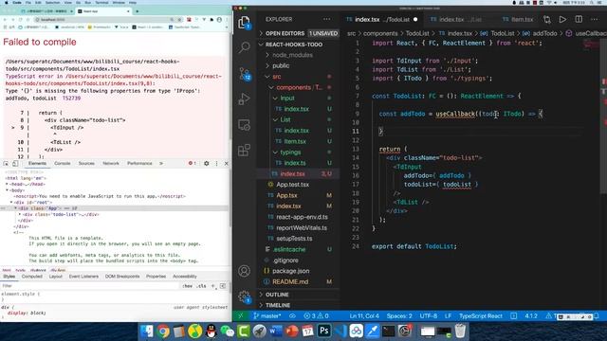The image size is (607, 341).
Task: Select the Event Listeners tab in DevTools
Action: (x=83, y=277)
